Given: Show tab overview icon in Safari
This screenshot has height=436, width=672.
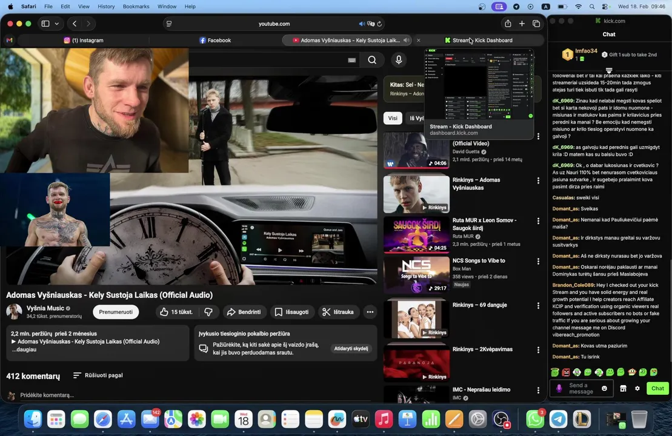Looking at the screenshot, I should [536, 24].
